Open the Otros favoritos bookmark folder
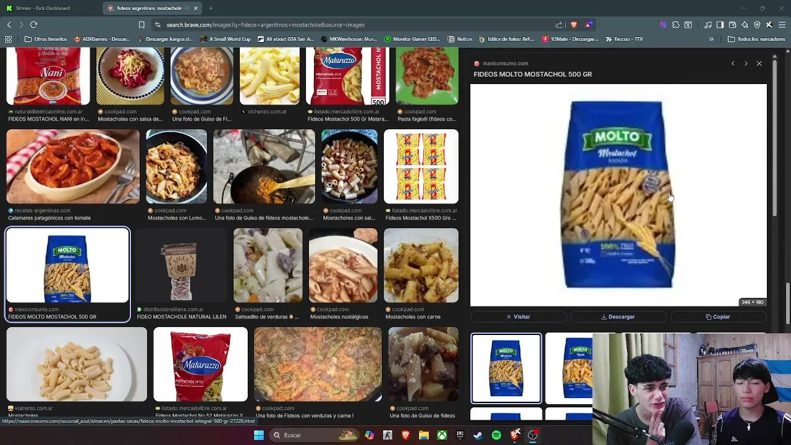 [x=46, y=39]
